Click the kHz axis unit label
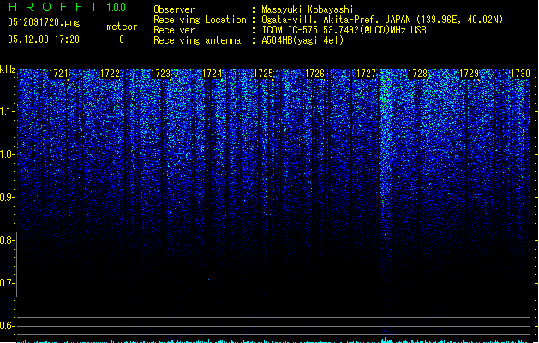539x343 pixels. pos(8,69)
